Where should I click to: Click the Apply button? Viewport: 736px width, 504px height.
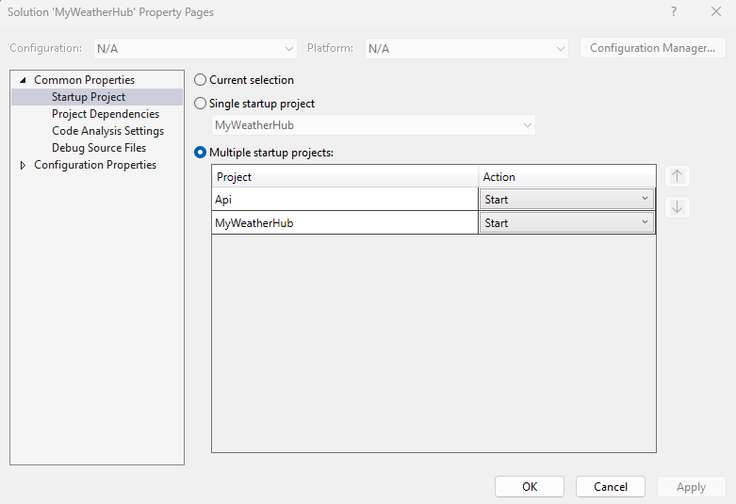click(692, 487)
